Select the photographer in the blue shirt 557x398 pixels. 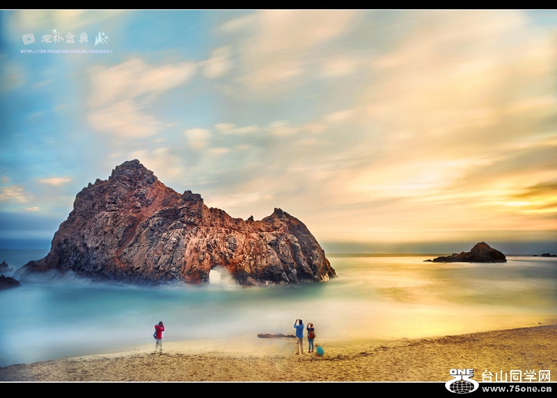tap(299, 336)
